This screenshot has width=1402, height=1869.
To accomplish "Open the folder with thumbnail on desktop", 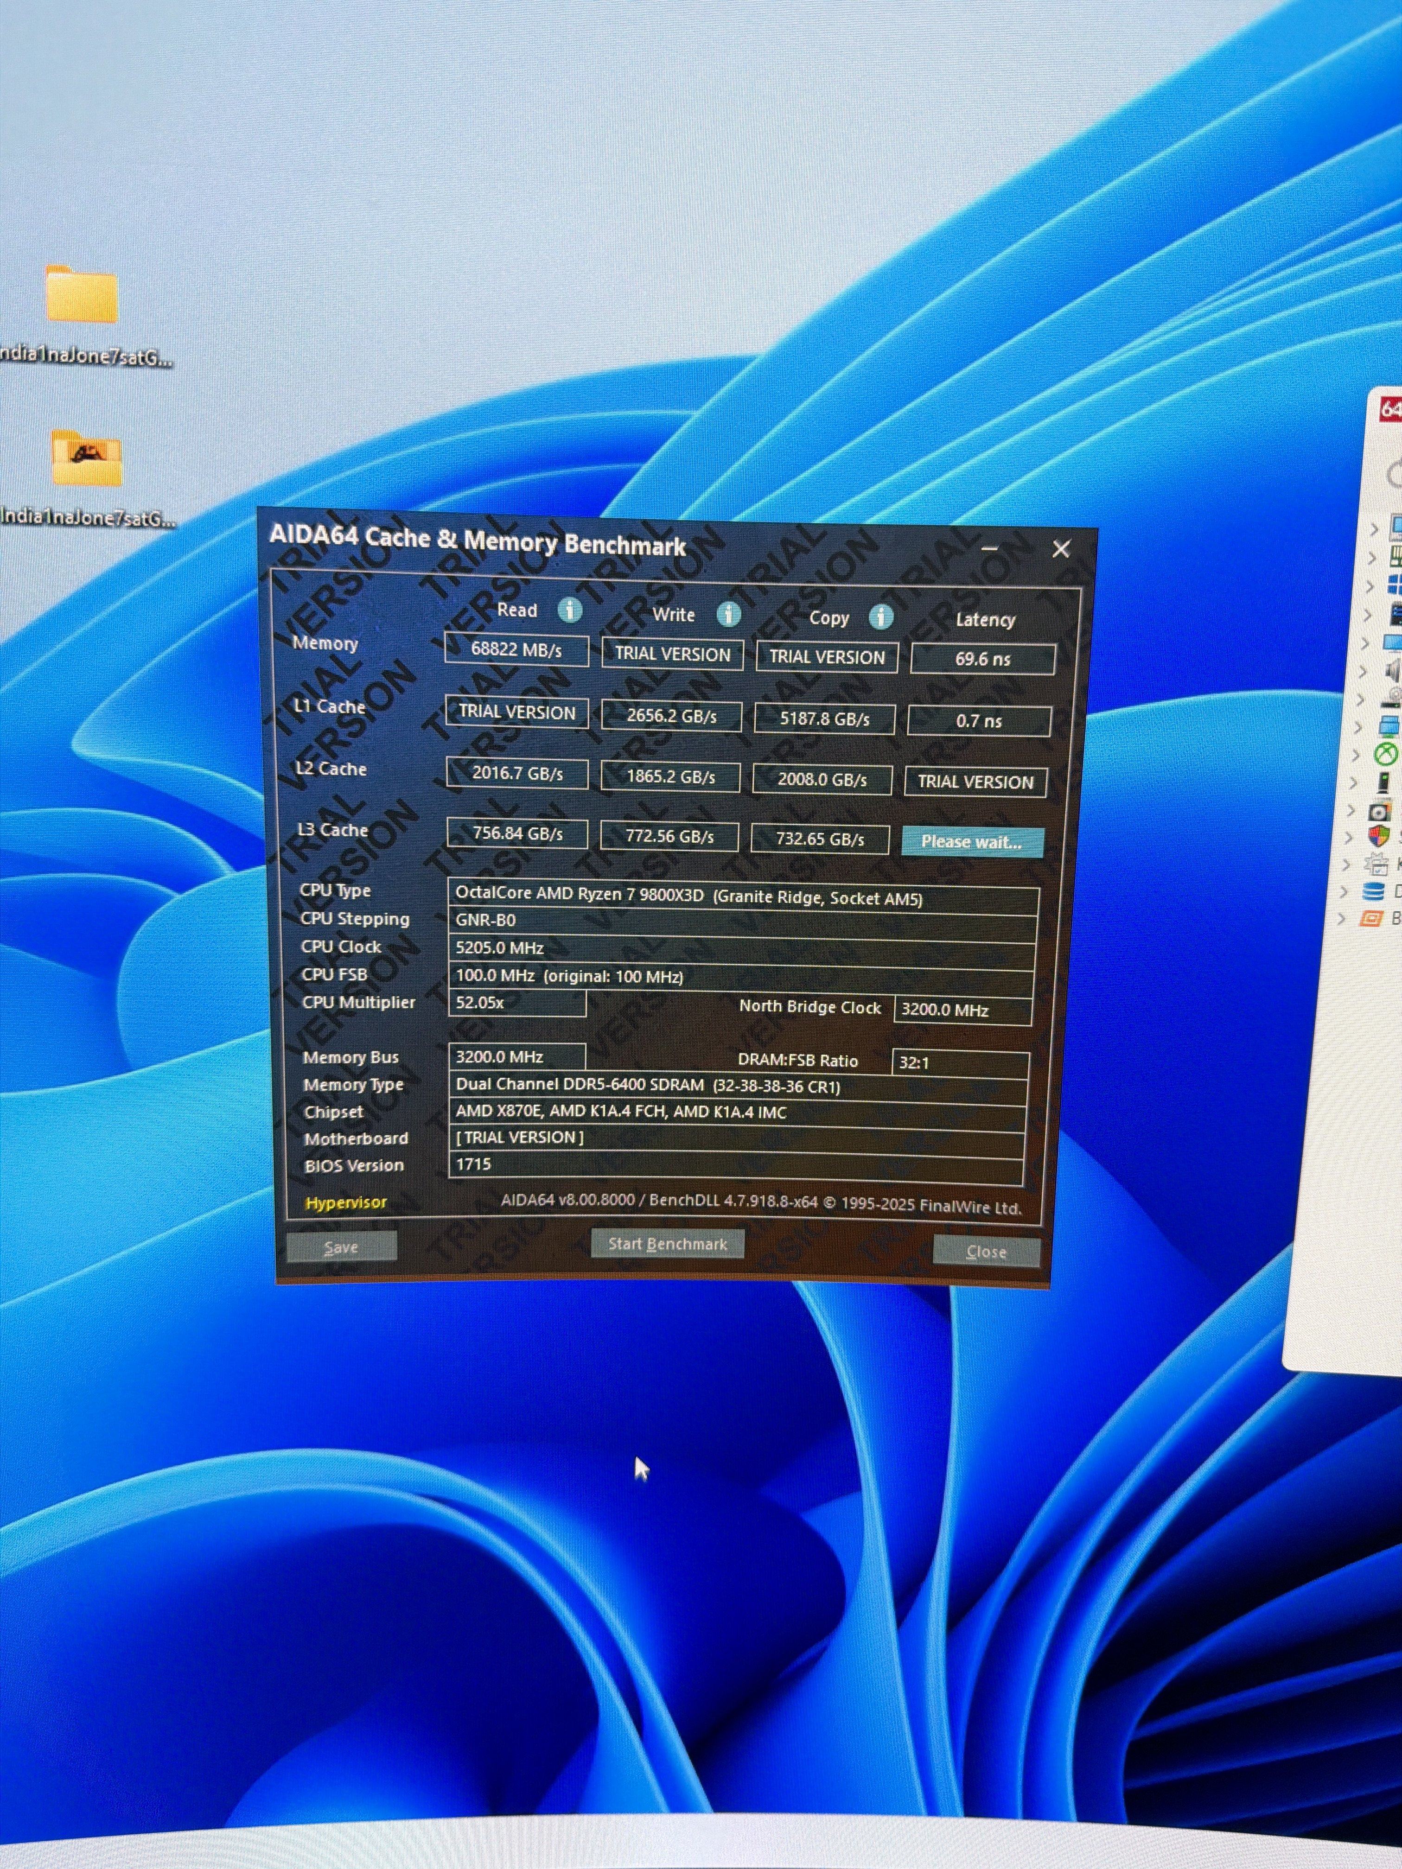I will [86, 458].
